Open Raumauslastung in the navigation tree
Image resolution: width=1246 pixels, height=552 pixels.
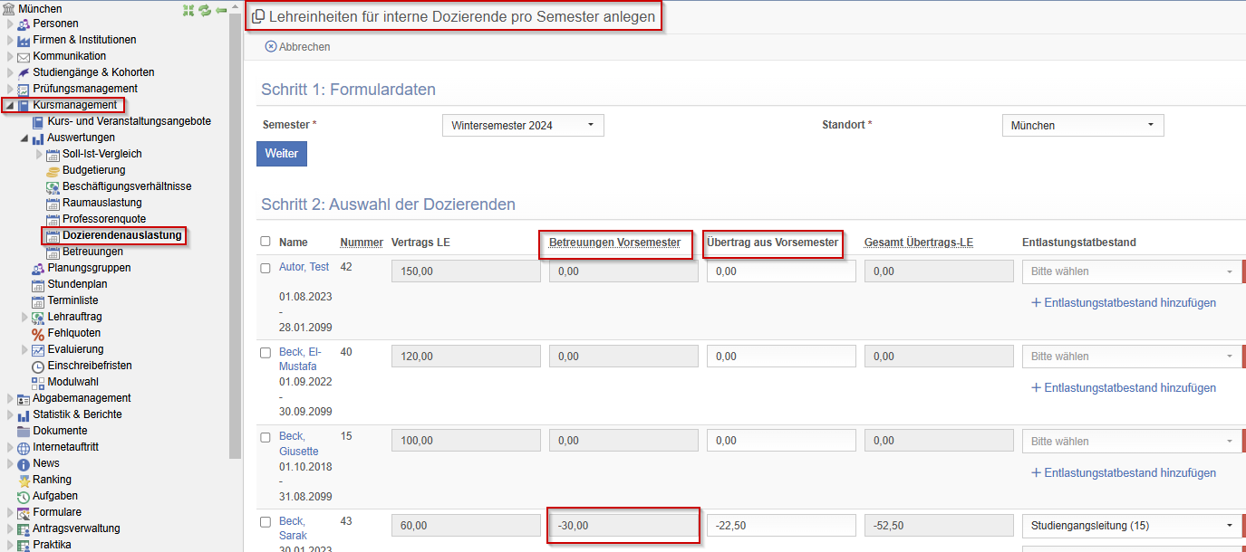tap(101, 203)
